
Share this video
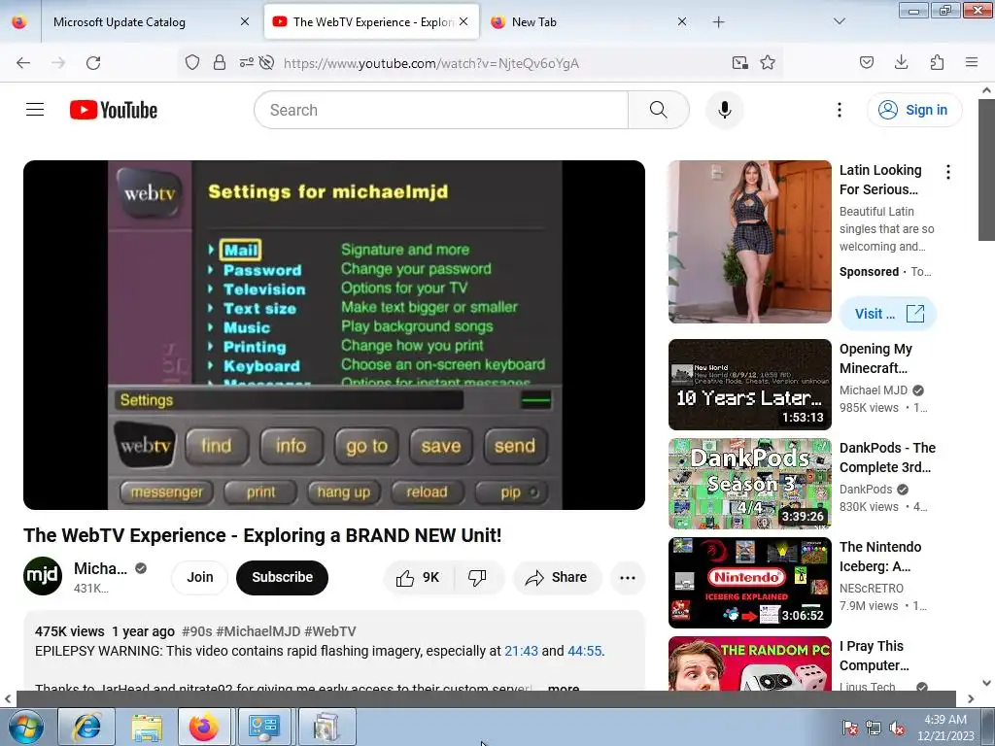click(557, 577)
